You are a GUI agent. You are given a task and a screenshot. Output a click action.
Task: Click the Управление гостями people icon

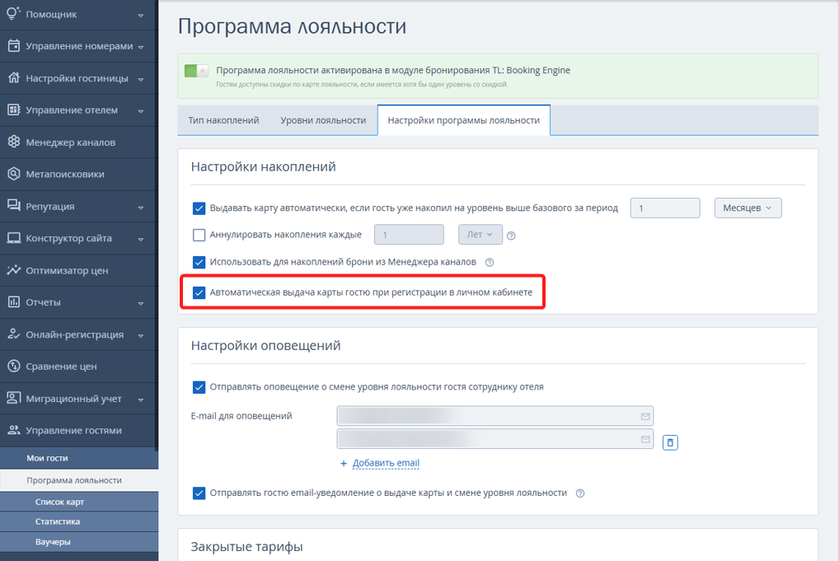point(13,431)
